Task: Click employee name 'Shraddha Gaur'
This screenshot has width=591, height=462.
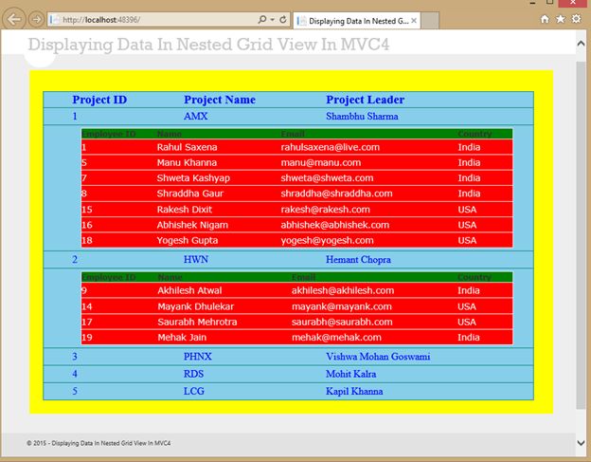Action: tap(190, 194)
